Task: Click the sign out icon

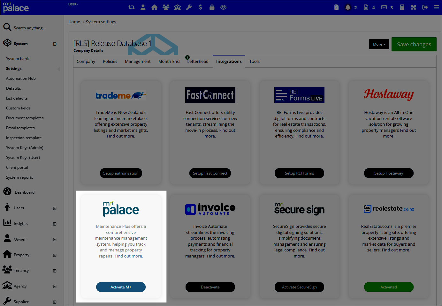Action: point(425,7)
